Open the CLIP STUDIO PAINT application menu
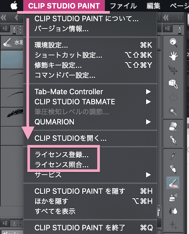189x234 pixels. pos(64,6)
